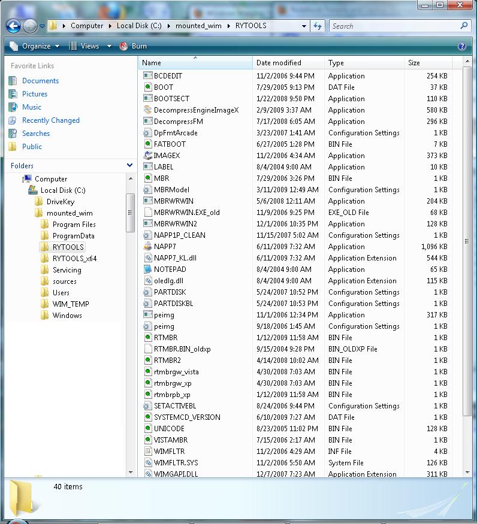
Task: Click the Burn toolbar button
Action: pyautogui.click(x=133, y=46)
